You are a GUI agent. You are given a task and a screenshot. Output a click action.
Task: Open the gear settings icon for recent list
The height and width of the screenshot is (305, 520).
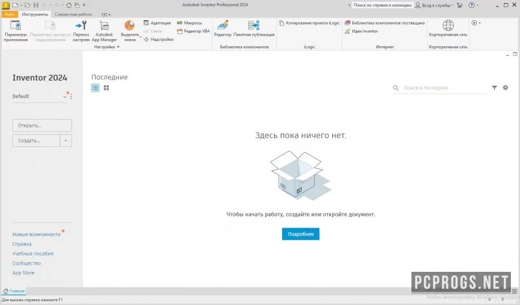[506, 88]
